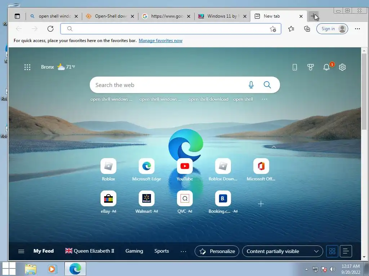Open Windows Media Player from taskbar

tap(52, 269)
